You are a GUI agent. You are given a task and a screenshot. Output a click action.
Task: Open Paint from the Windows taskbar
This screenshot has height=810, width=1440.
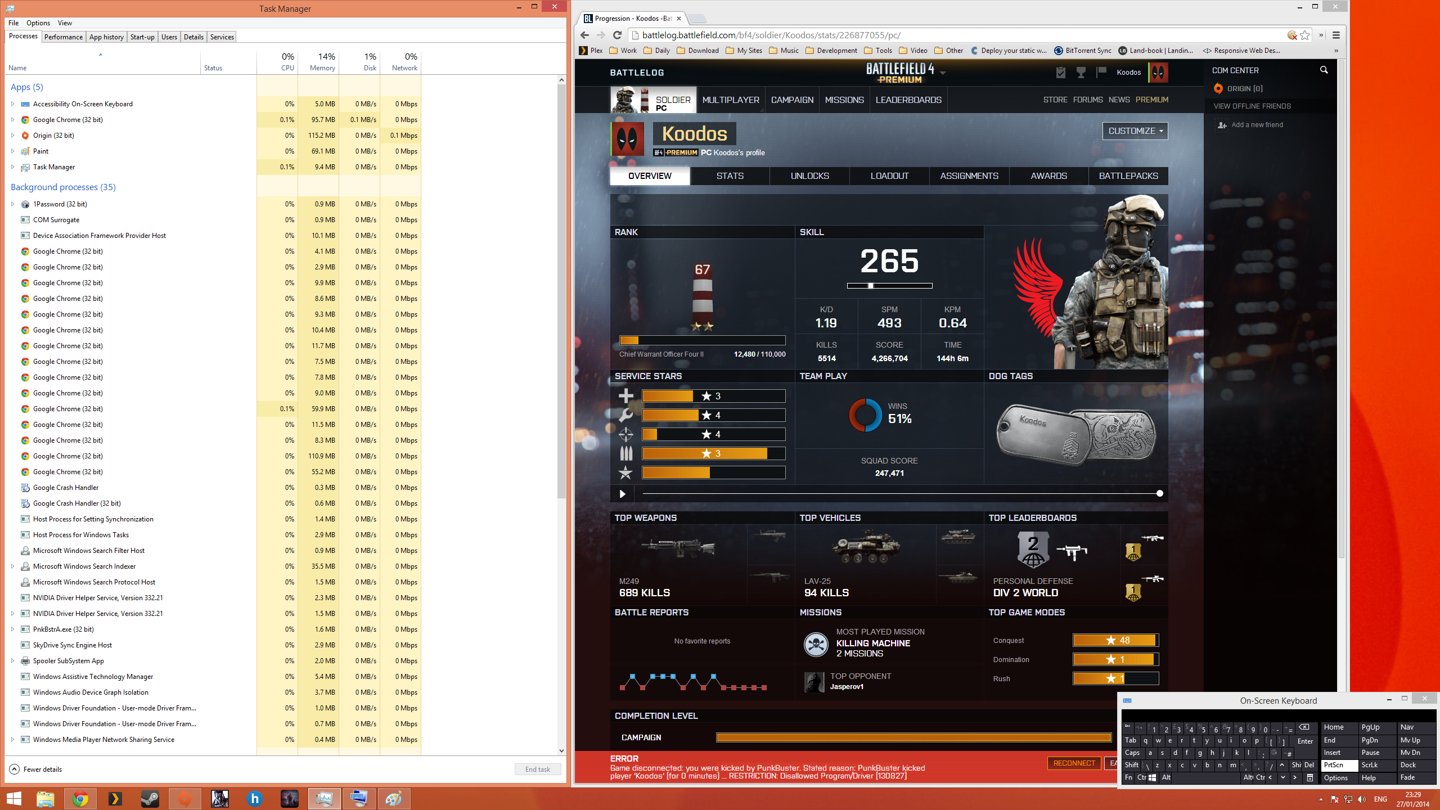[394, 799]
